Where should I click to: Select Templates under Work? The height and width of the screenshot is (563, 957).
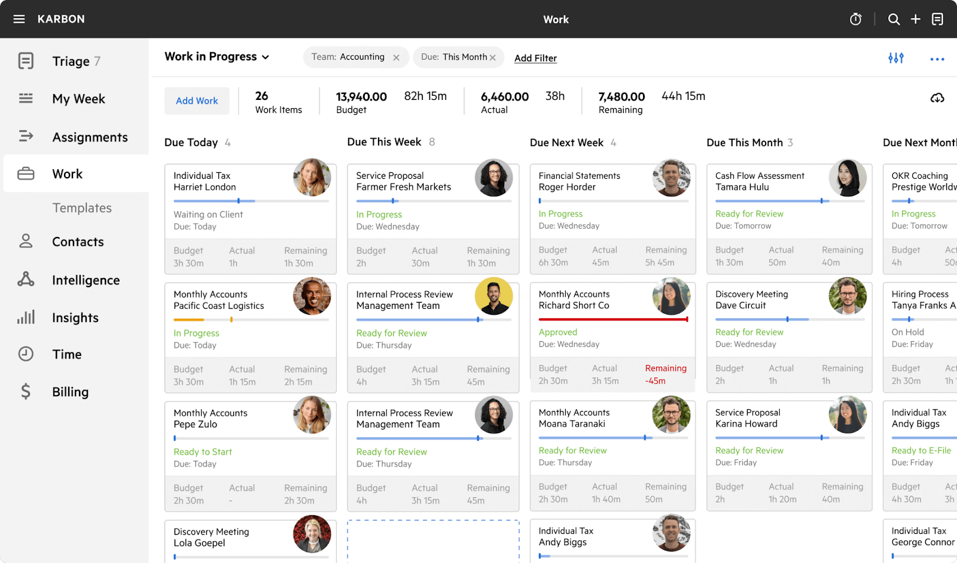[81, 208]
